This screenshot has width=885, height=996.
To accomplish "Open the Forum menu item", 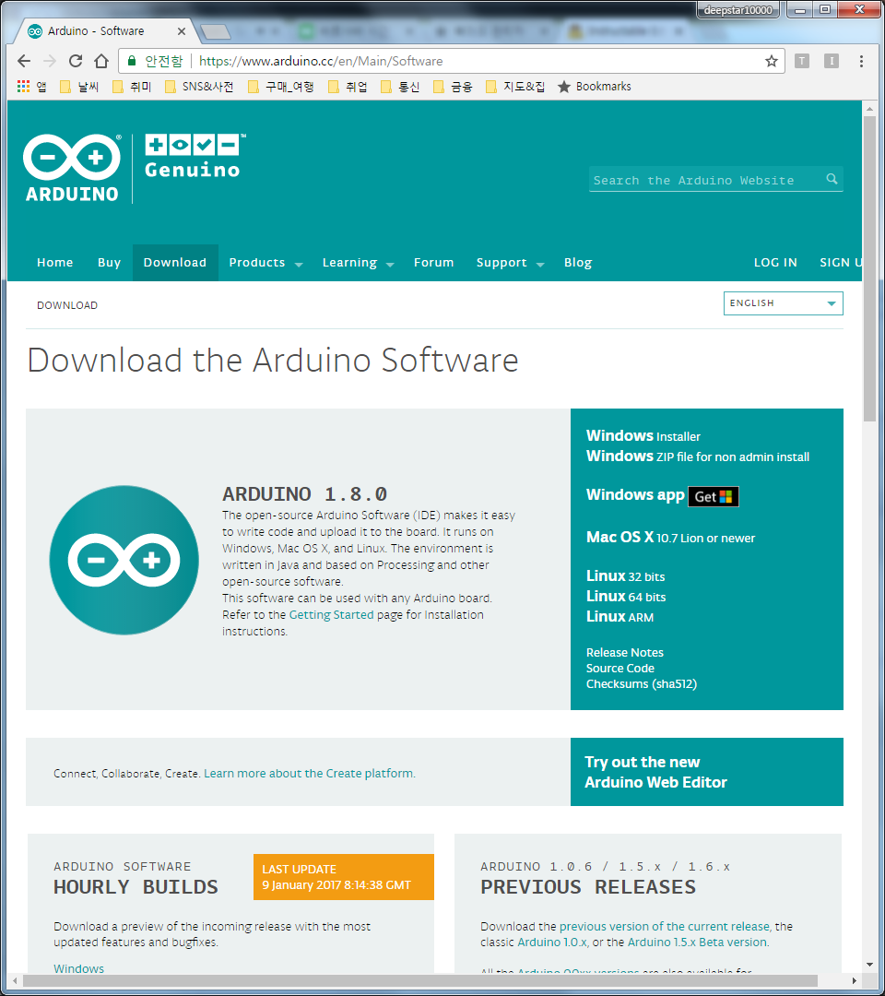I will [x=433, y=263].
